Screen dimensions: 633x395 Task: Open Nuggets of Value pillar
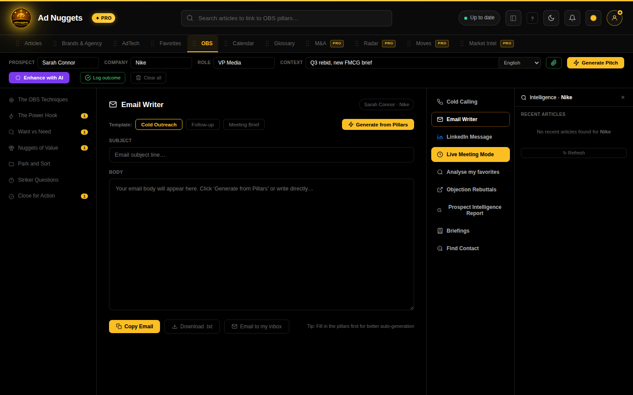[48, 148]
